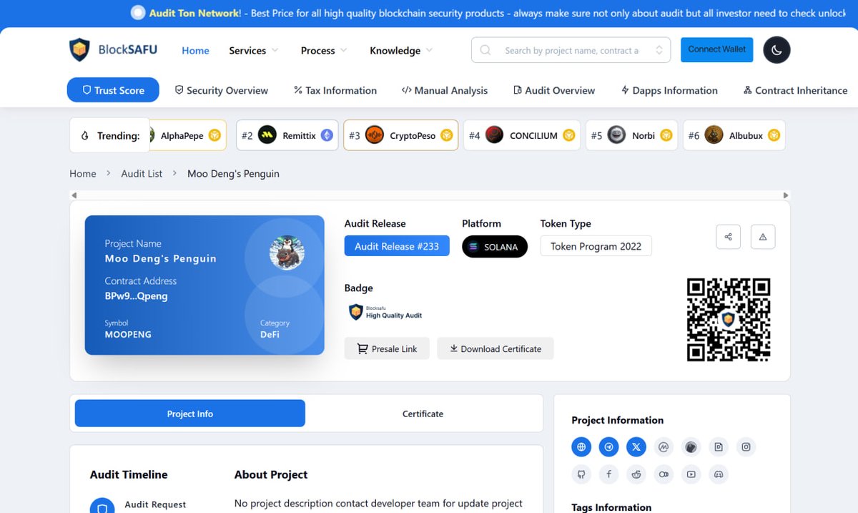The image size is (858, 513).
Task: Open the Telegram link icon
Action: (x=609, y=447)
